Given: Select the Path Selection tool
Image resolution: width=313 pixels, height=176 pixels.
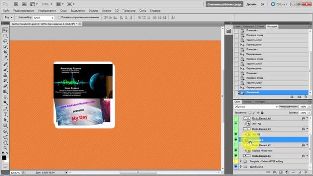Looking at the screenshot, I should coord(5,120).
